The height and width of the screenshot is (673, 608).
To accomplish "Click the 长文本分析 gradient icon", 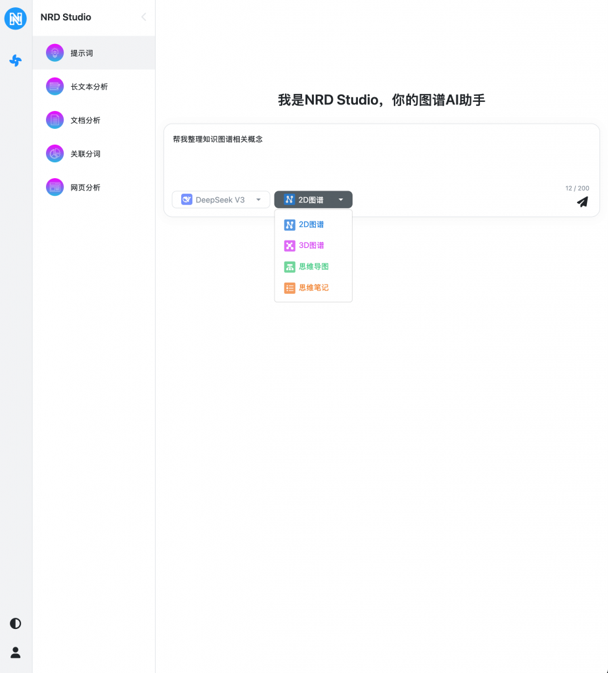I will [x=55, y=87].
